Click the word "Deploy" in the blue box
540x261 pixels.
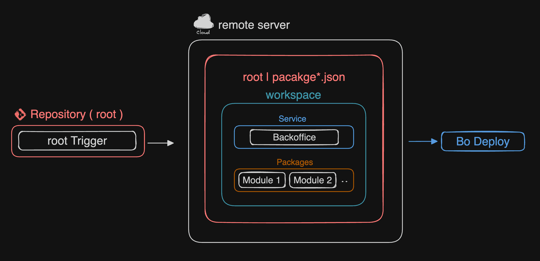pos(491,142)
